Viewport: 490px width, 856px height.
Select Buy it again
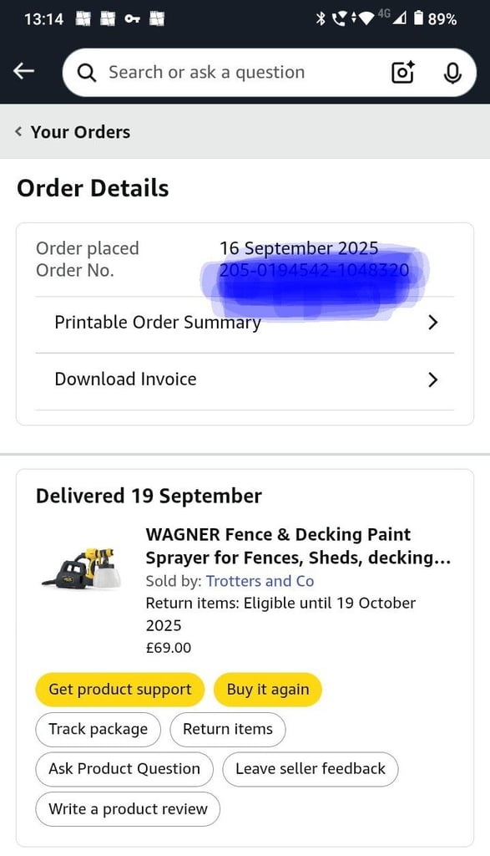(x=268, y=689)
